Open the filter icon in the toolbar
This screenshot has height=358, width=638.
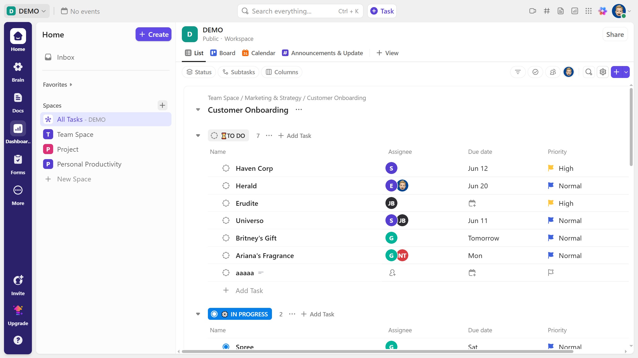coord(518,72)
